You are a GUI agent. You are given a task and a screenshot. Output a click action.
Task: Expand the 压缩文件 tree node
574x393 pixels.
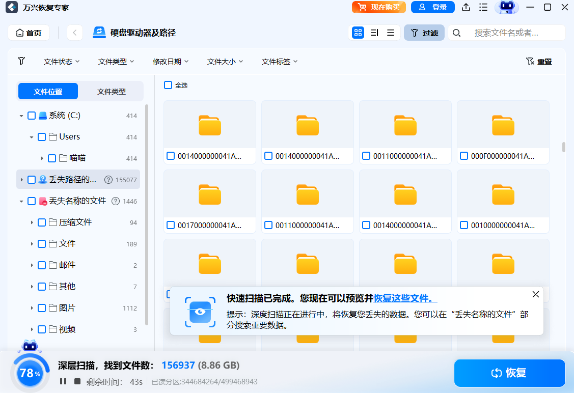click(32, 222)
